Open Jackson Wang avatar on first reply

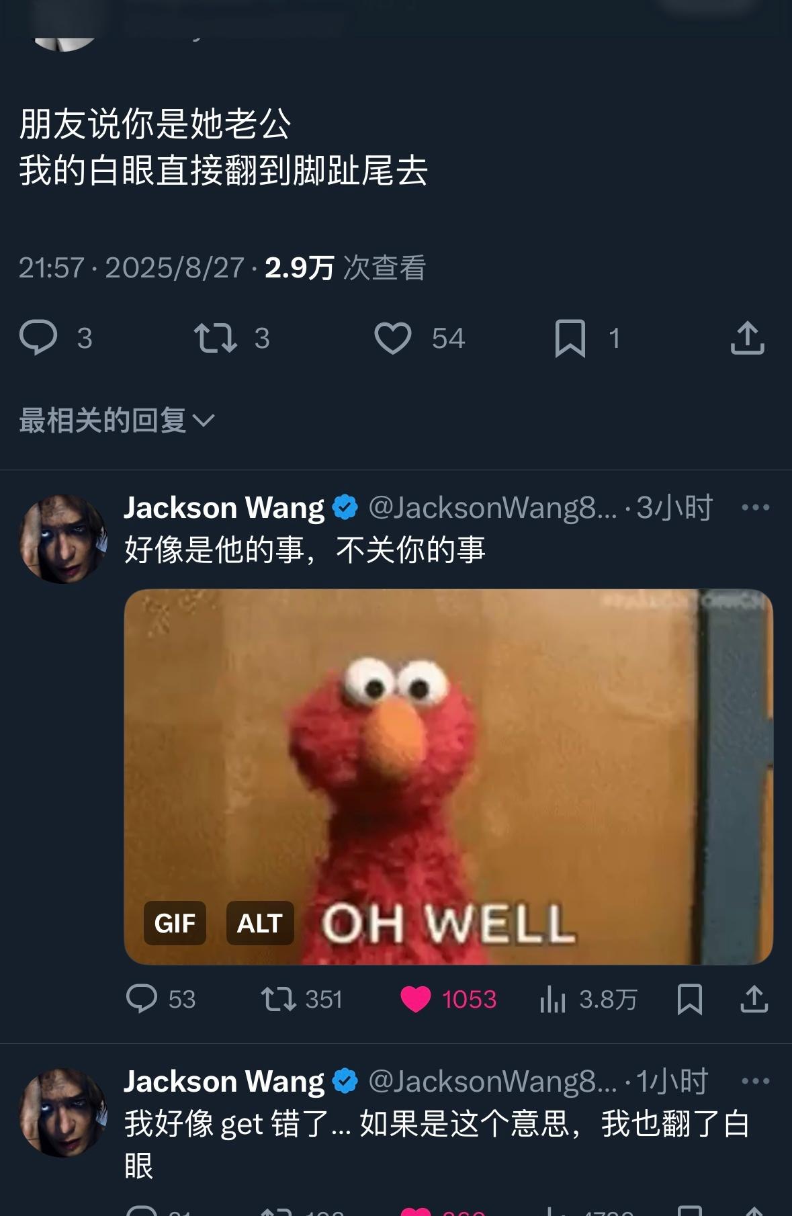pos(63,539)
